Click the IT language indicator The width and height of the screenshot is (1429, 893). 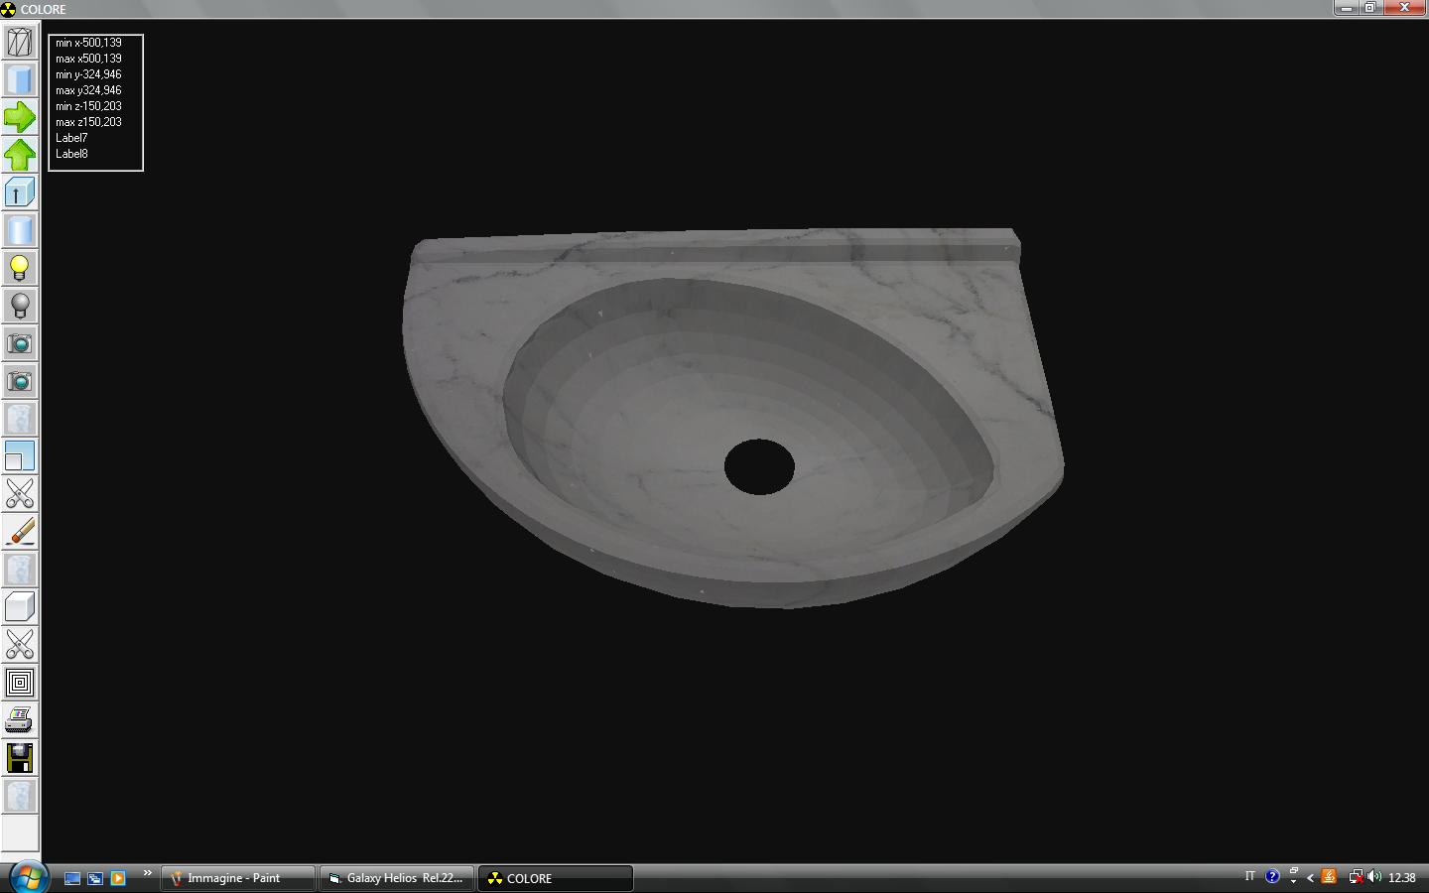[1249, 876]
